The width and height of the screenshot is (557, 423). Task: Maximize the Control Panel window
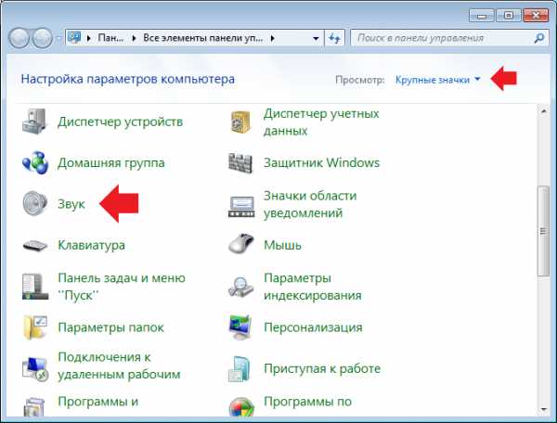(x=509, y=16)
